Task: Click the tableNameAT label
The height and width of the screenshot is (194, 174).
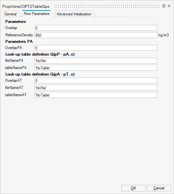Action: click(16, 95)
